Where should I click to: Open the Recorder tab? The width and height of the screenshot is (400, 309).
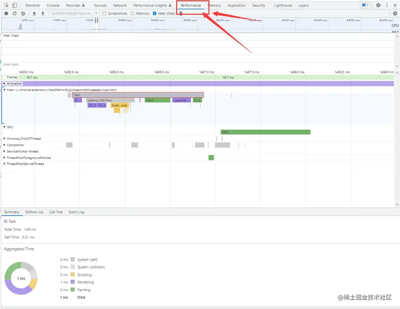pyautogui.click(x=75, y=5)
